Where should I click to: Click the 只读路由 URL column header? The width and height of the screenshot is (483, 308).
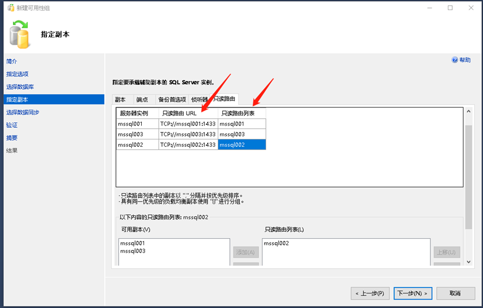[188, 113]
